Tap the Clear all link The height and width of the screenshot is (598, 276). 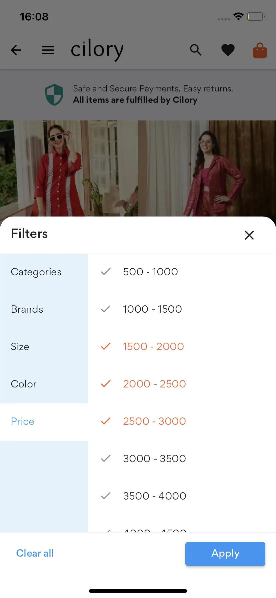pos(35,553)
